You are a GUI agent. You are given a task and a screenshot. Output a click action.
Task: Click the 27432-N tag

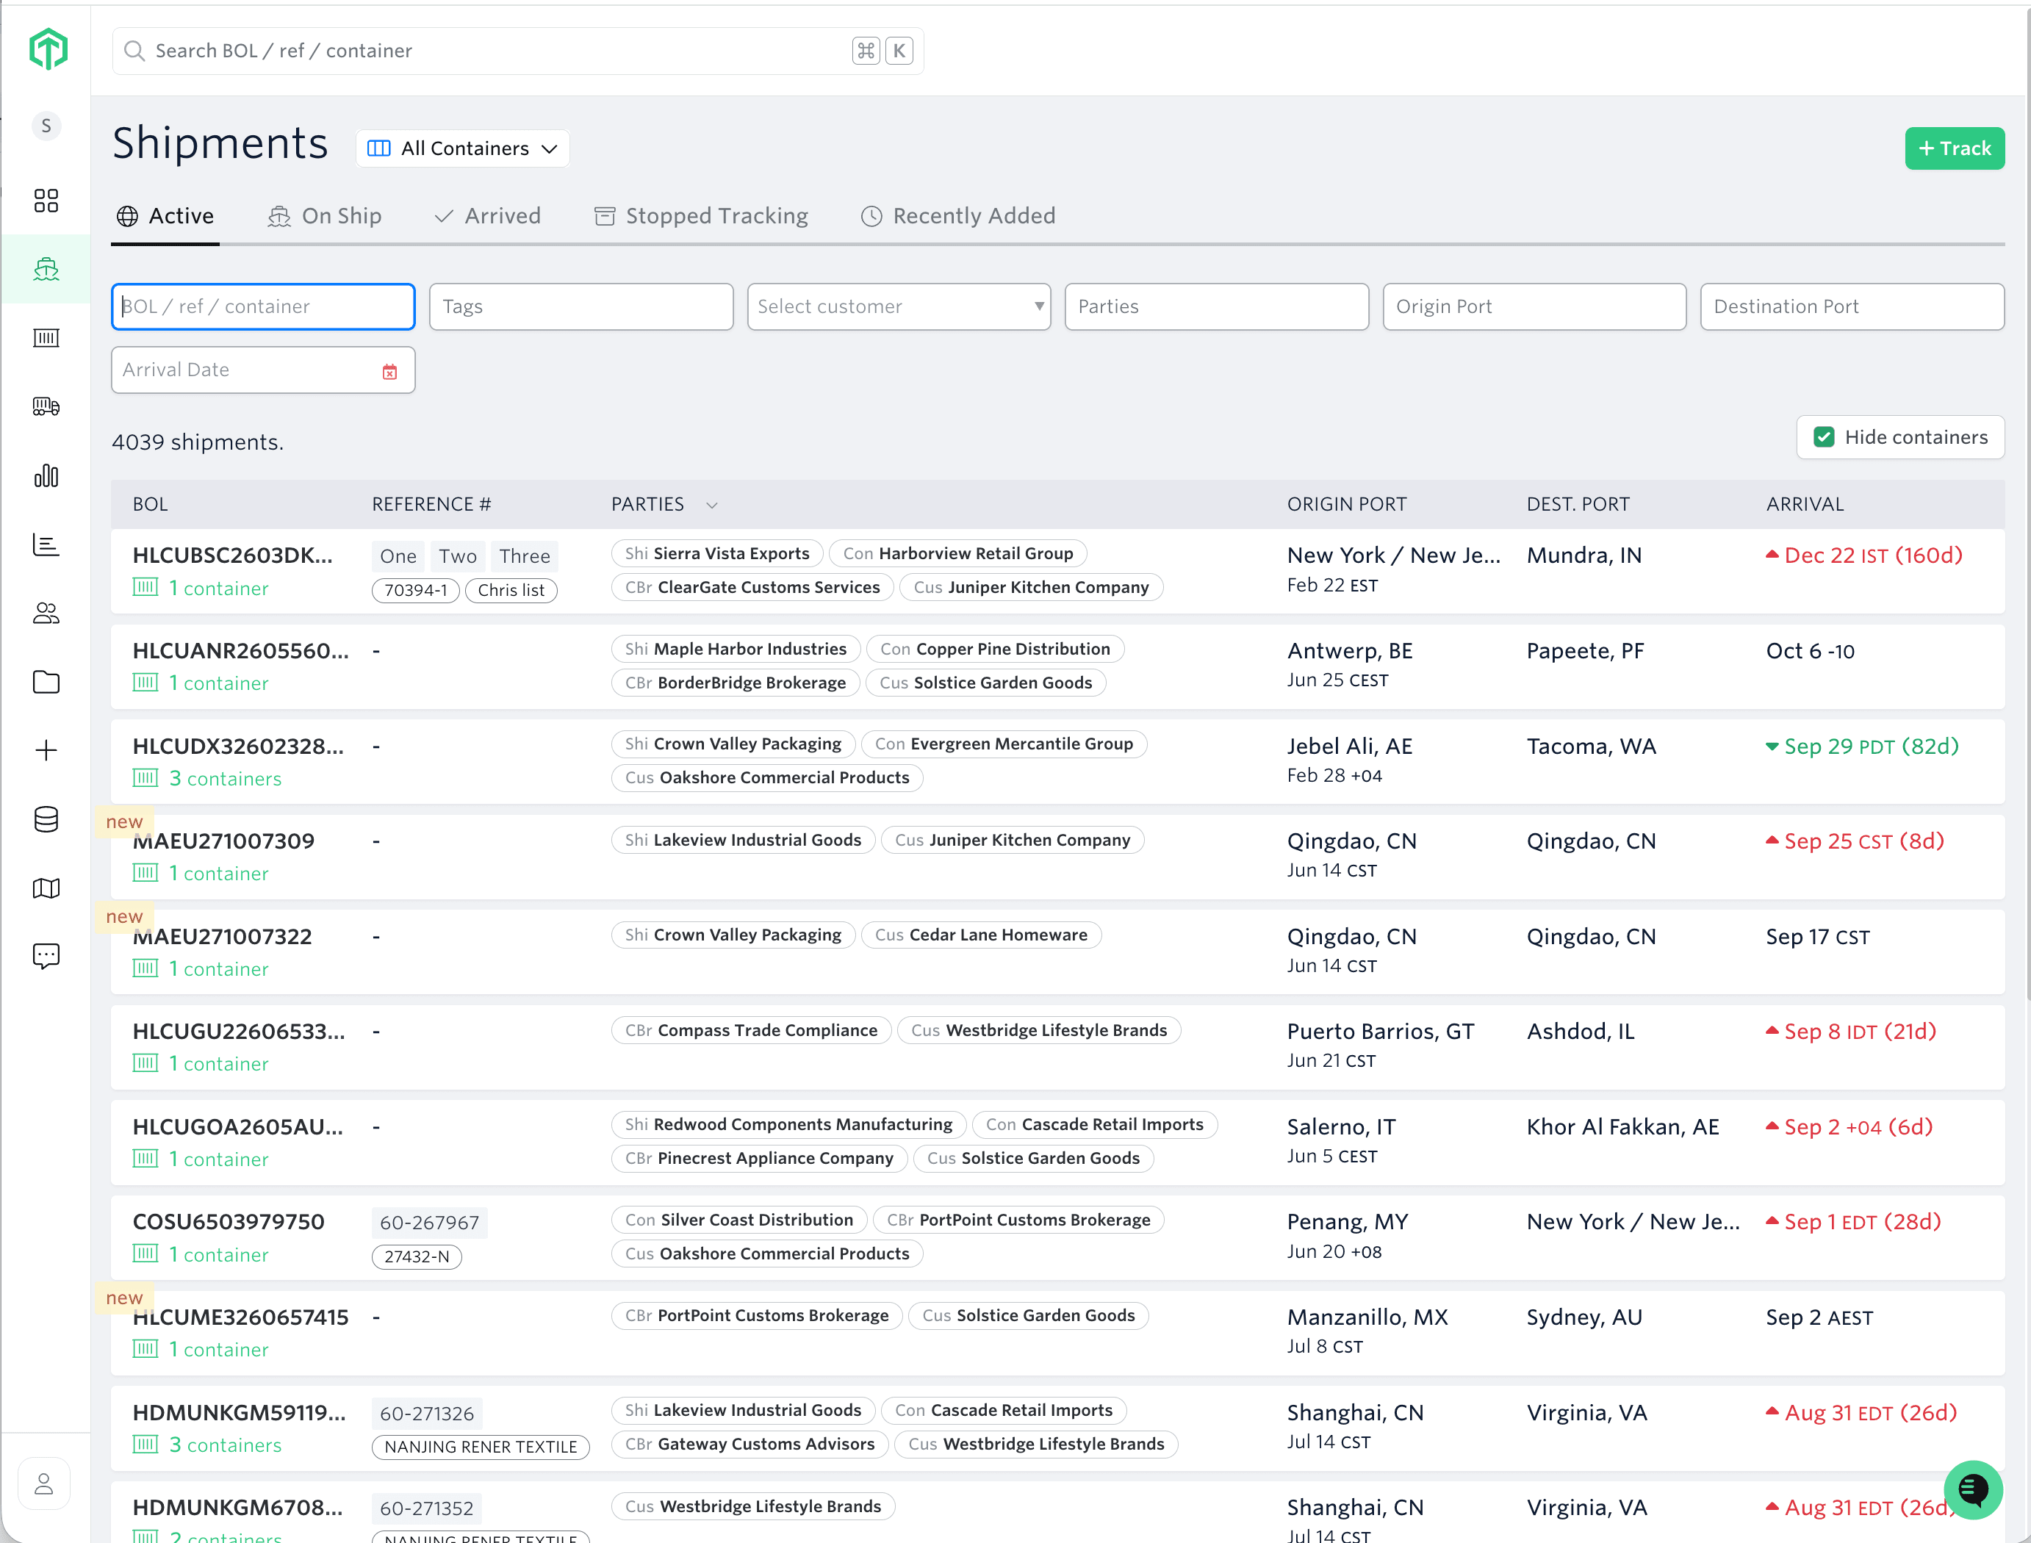417,1256
